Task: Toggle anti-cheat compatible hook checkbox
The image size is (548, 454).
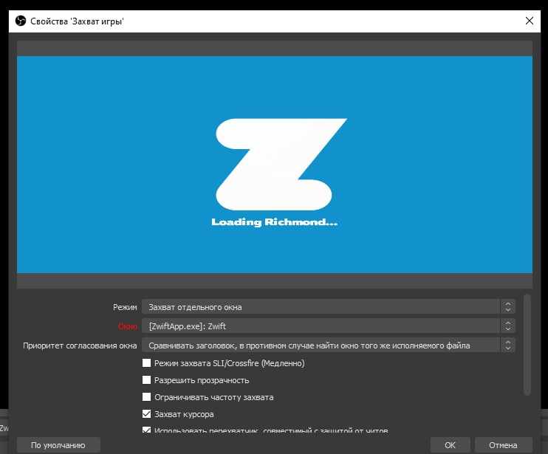Action: click(146, 430)
